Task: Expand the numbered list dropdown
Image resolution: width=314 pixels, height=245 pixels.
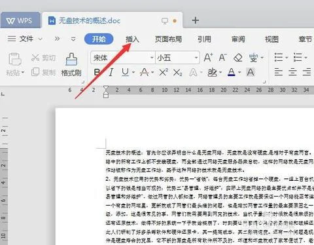Action: (305, 58)
